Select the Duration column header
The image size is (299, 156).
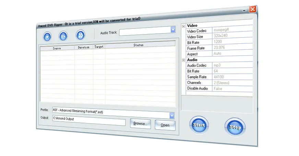tap(84, 47)
